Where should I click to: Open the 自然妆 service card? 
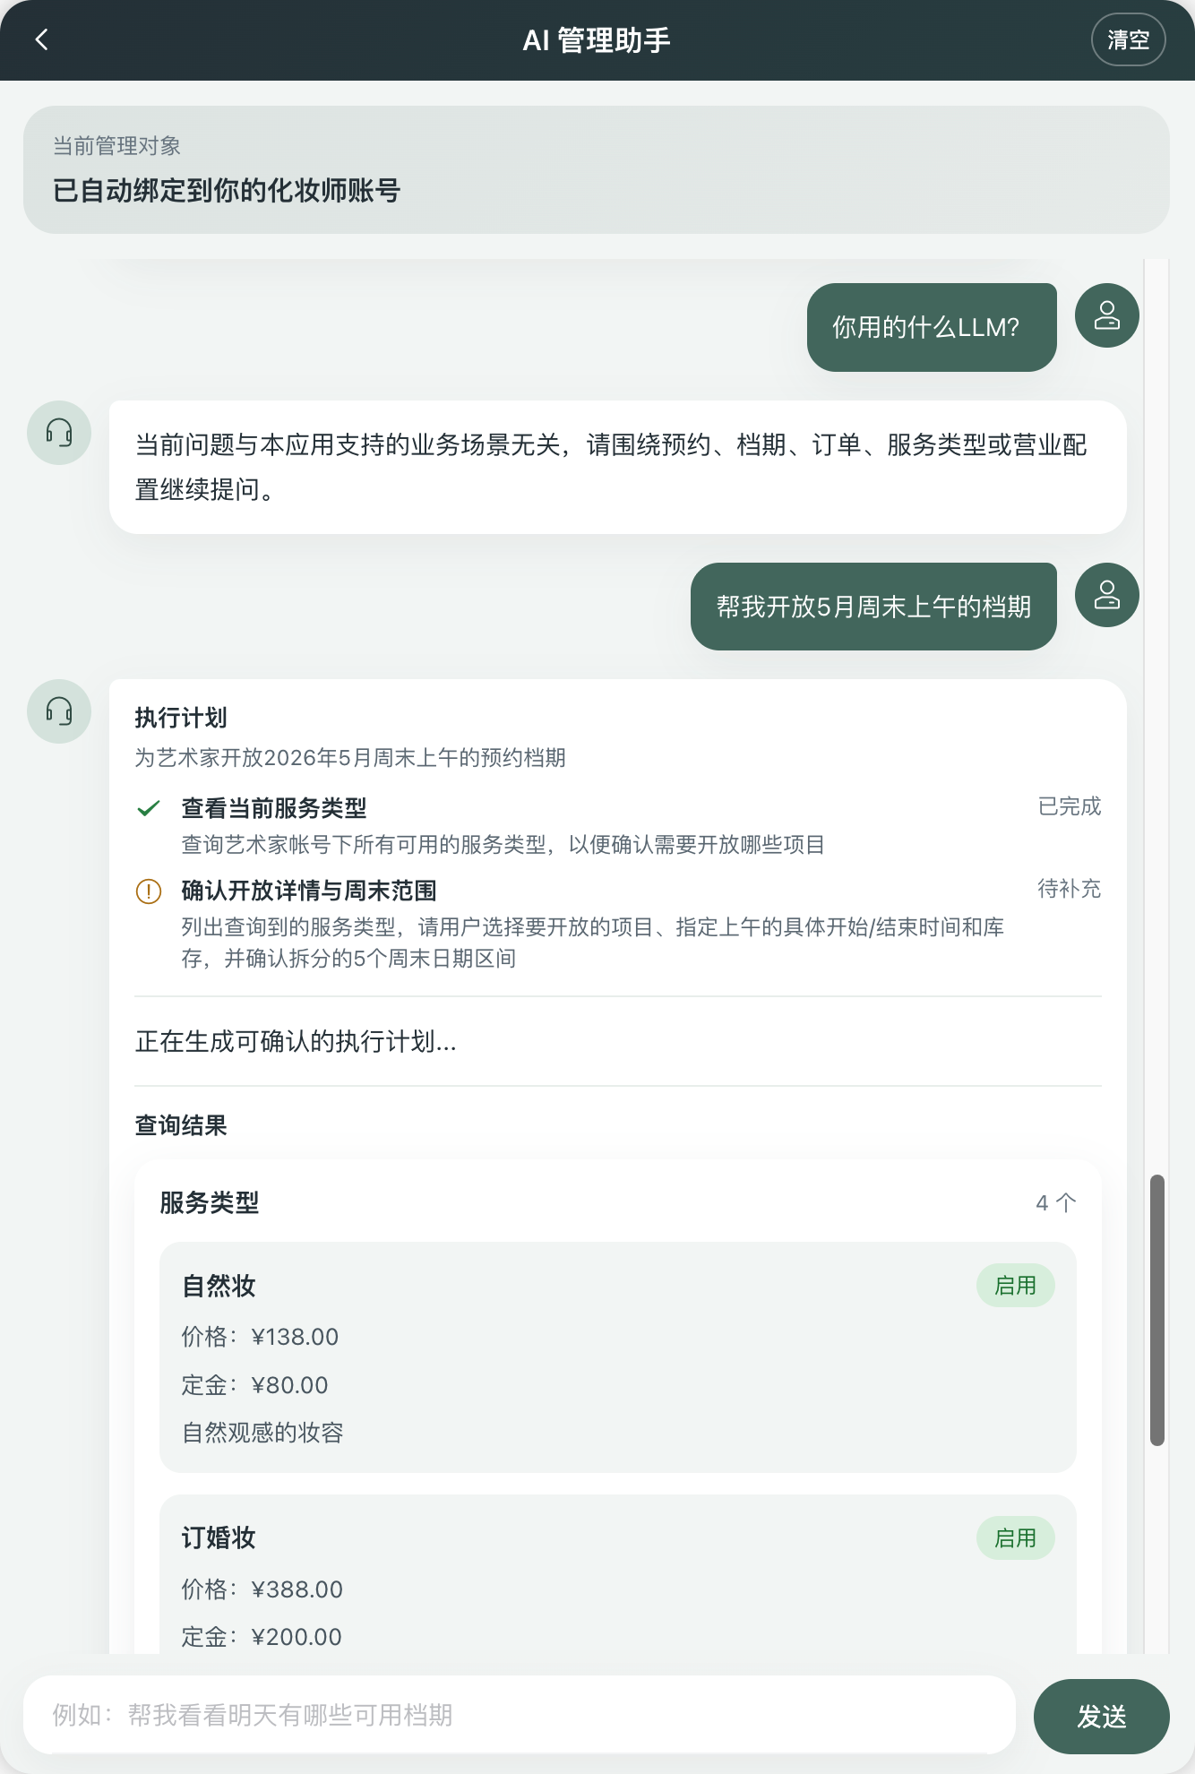[618, 1357]
